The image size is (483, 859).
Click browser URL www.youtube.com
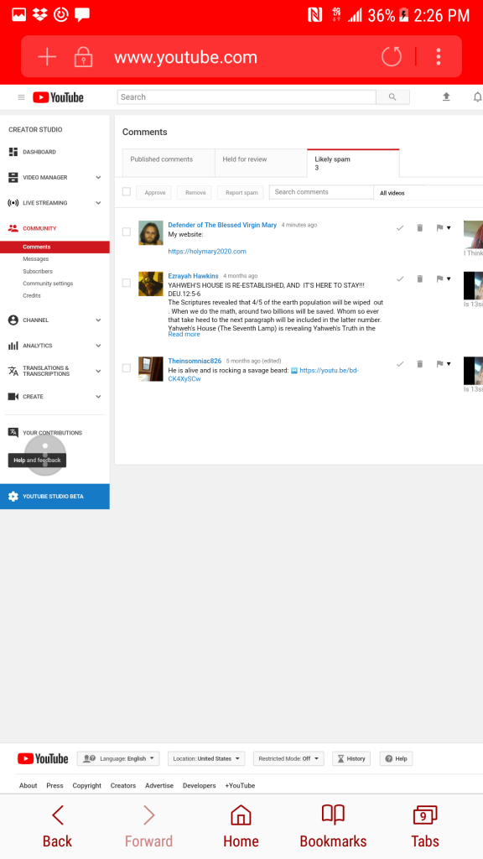coord(185,57)
